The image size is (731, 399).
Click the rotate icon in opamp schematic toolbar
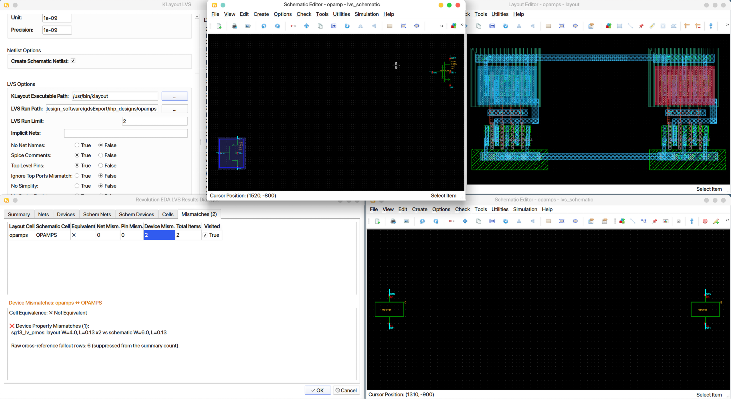(x=347, y=26)
